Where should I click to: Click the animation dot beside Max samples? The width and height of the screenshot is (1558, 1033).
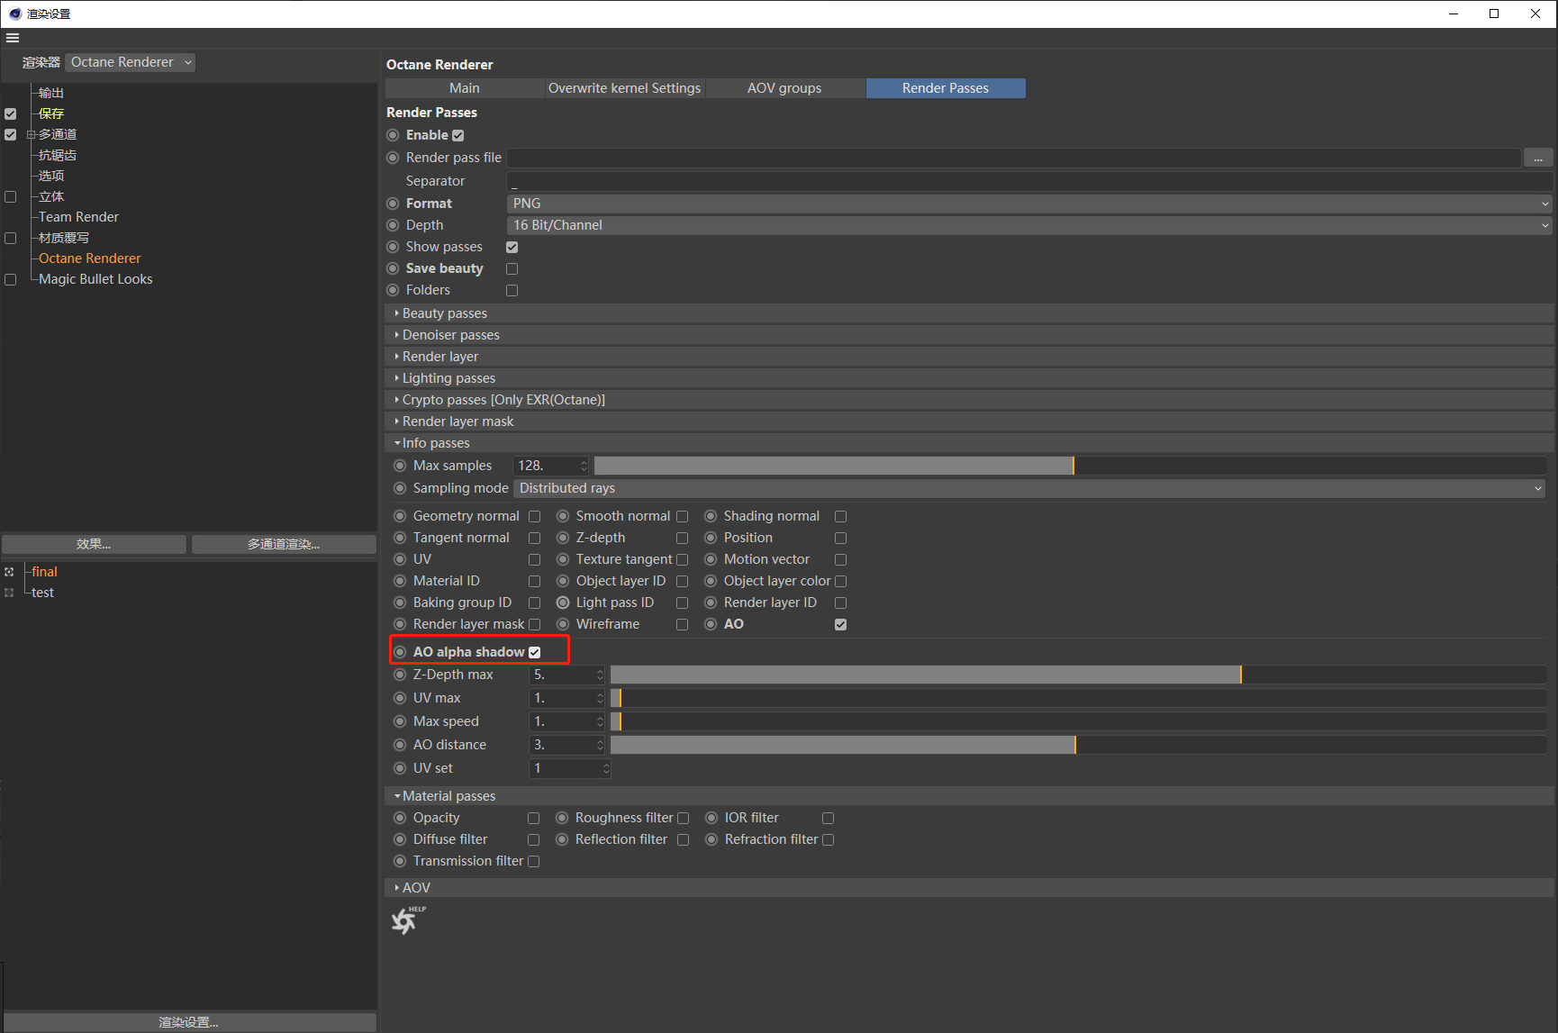point(400,466)
